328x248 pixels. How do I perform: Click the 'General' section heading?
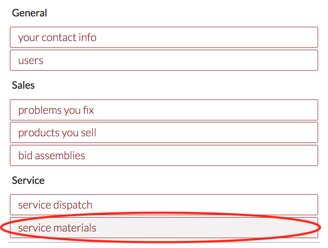[x=29, y=13]
